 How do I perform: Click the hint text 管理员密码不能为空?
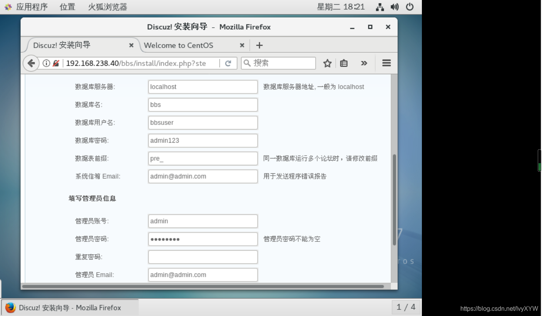tap(292, 239)
